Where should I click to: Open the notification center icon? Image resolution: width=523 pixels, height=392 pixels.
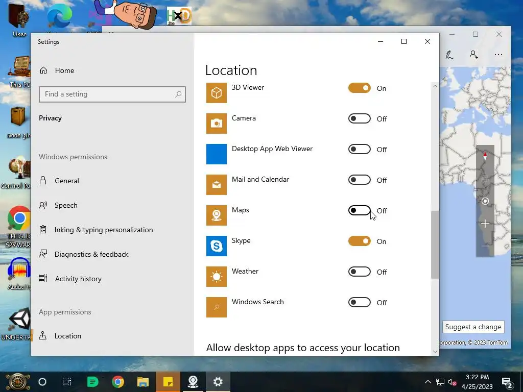(507, 382)
